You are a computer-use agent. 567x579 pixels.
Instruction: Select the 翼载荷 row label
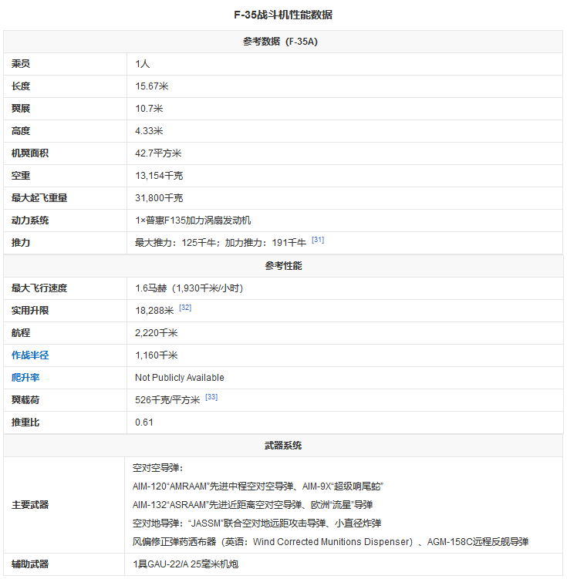25,400
